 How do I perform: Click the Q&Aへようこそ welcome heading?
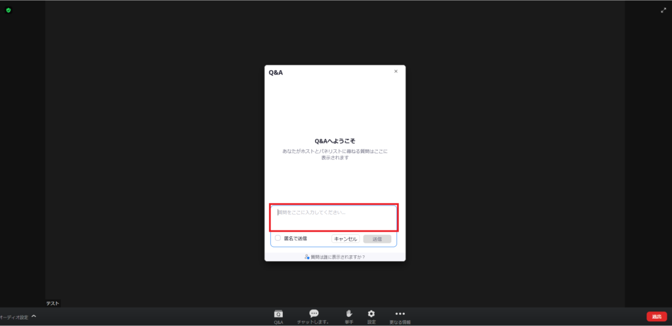pyautogui.click(x=335, y=141)
